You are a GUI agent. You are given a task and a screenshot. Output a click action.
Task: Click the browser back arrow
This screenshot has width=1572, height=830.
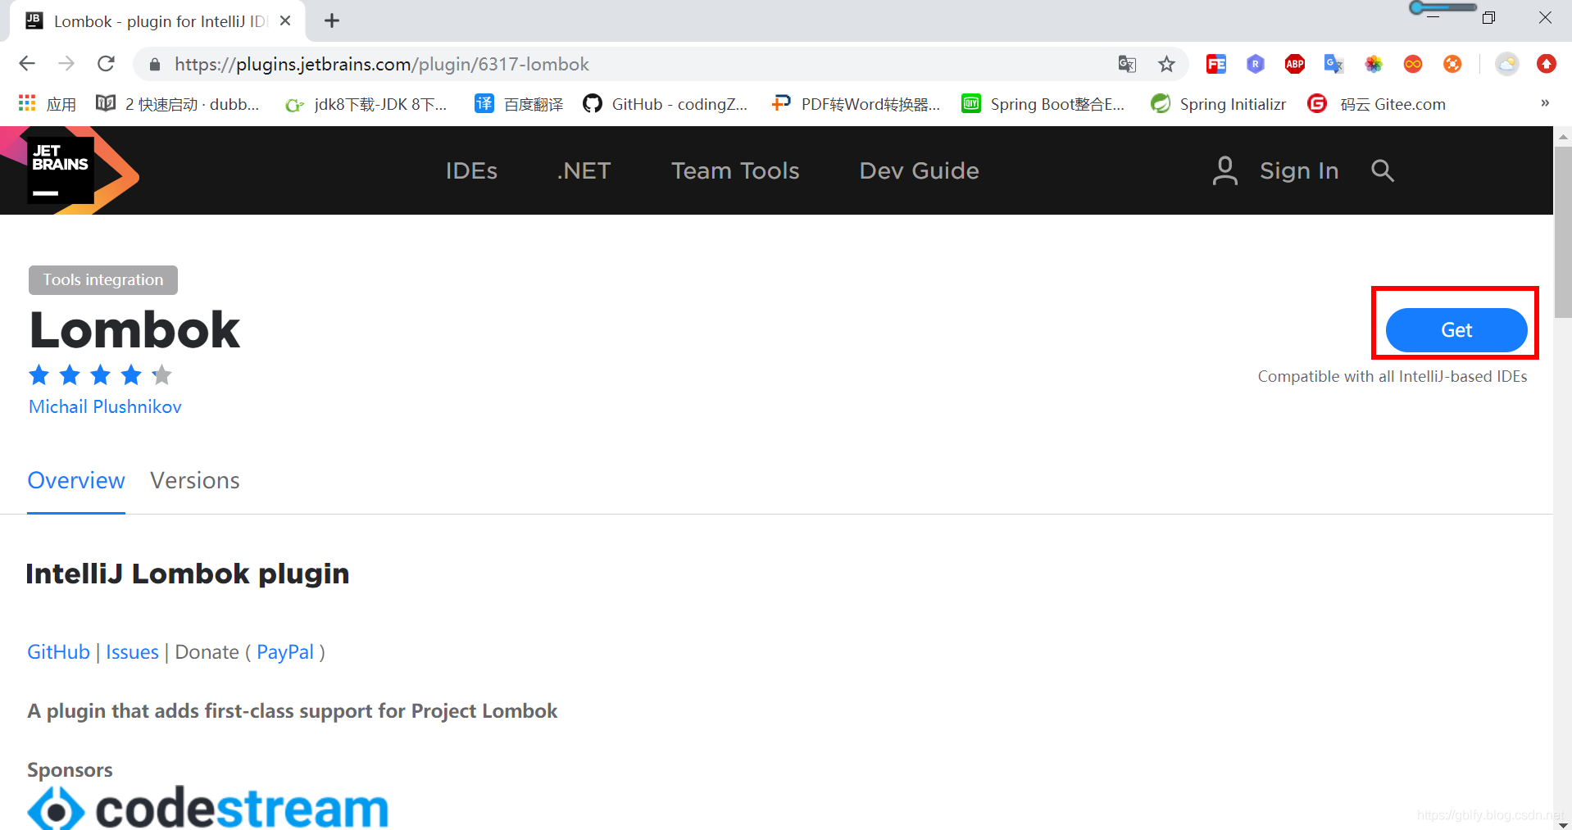coord(27,64)
